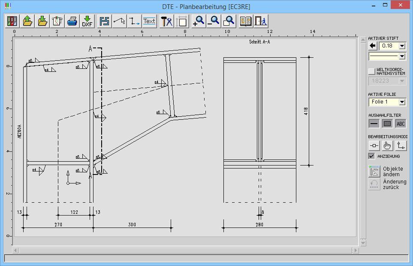Open the help book icon
The height and width of the screenshot is (266, 413).
246,21
